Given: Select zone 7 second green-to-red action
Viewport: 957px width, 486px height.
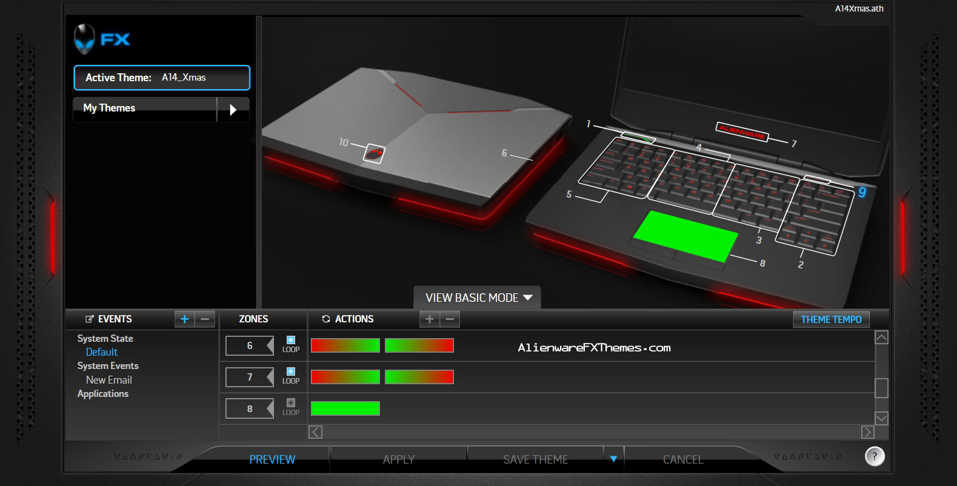Looking at the screenshot, I should pyautogui.click(x=419, y=377).
